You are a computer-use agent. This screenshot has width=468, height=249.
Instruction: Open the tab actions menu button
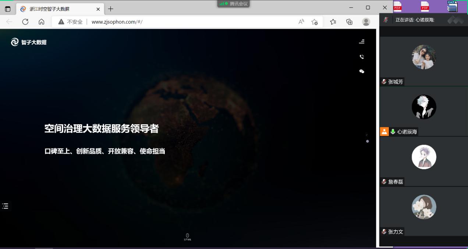[x=8, y=8]
